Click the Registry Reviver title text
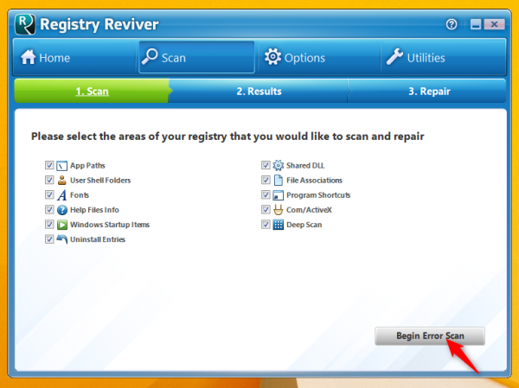The image size is (519, 388). coord(99,24)
